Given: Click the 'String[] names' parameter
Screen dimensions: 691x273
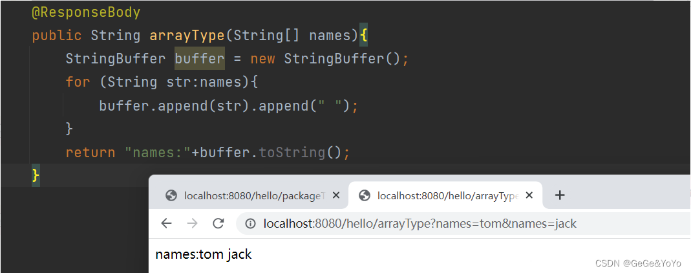Looking at the screenshot, I should pyautogui.click(x=292, y=36).
